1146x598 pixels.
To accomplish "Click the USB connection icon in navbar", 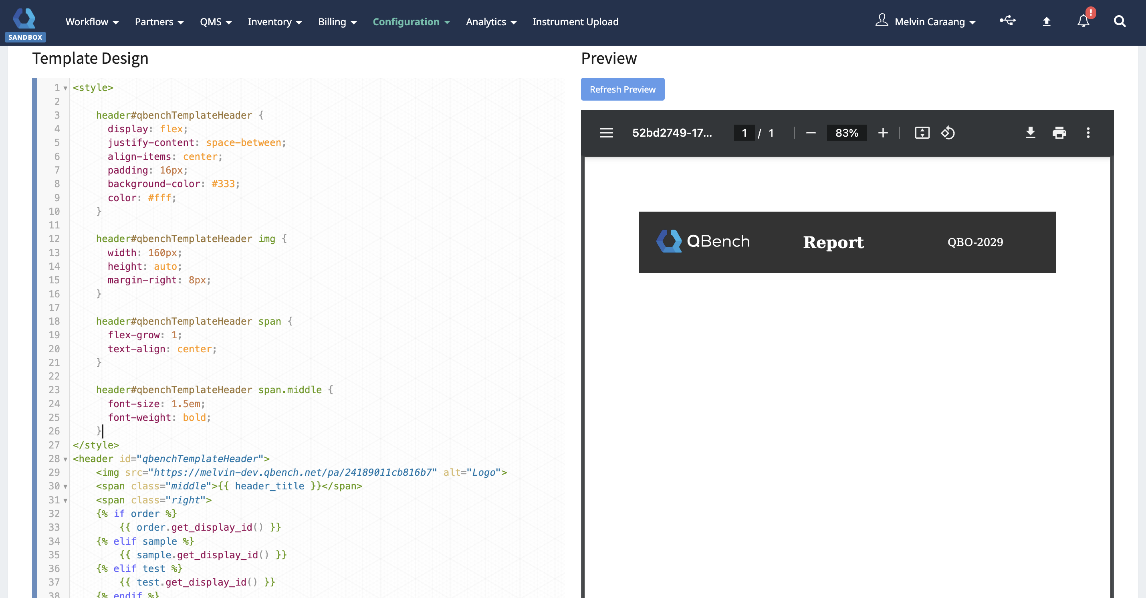I will tap(1008, 20).
